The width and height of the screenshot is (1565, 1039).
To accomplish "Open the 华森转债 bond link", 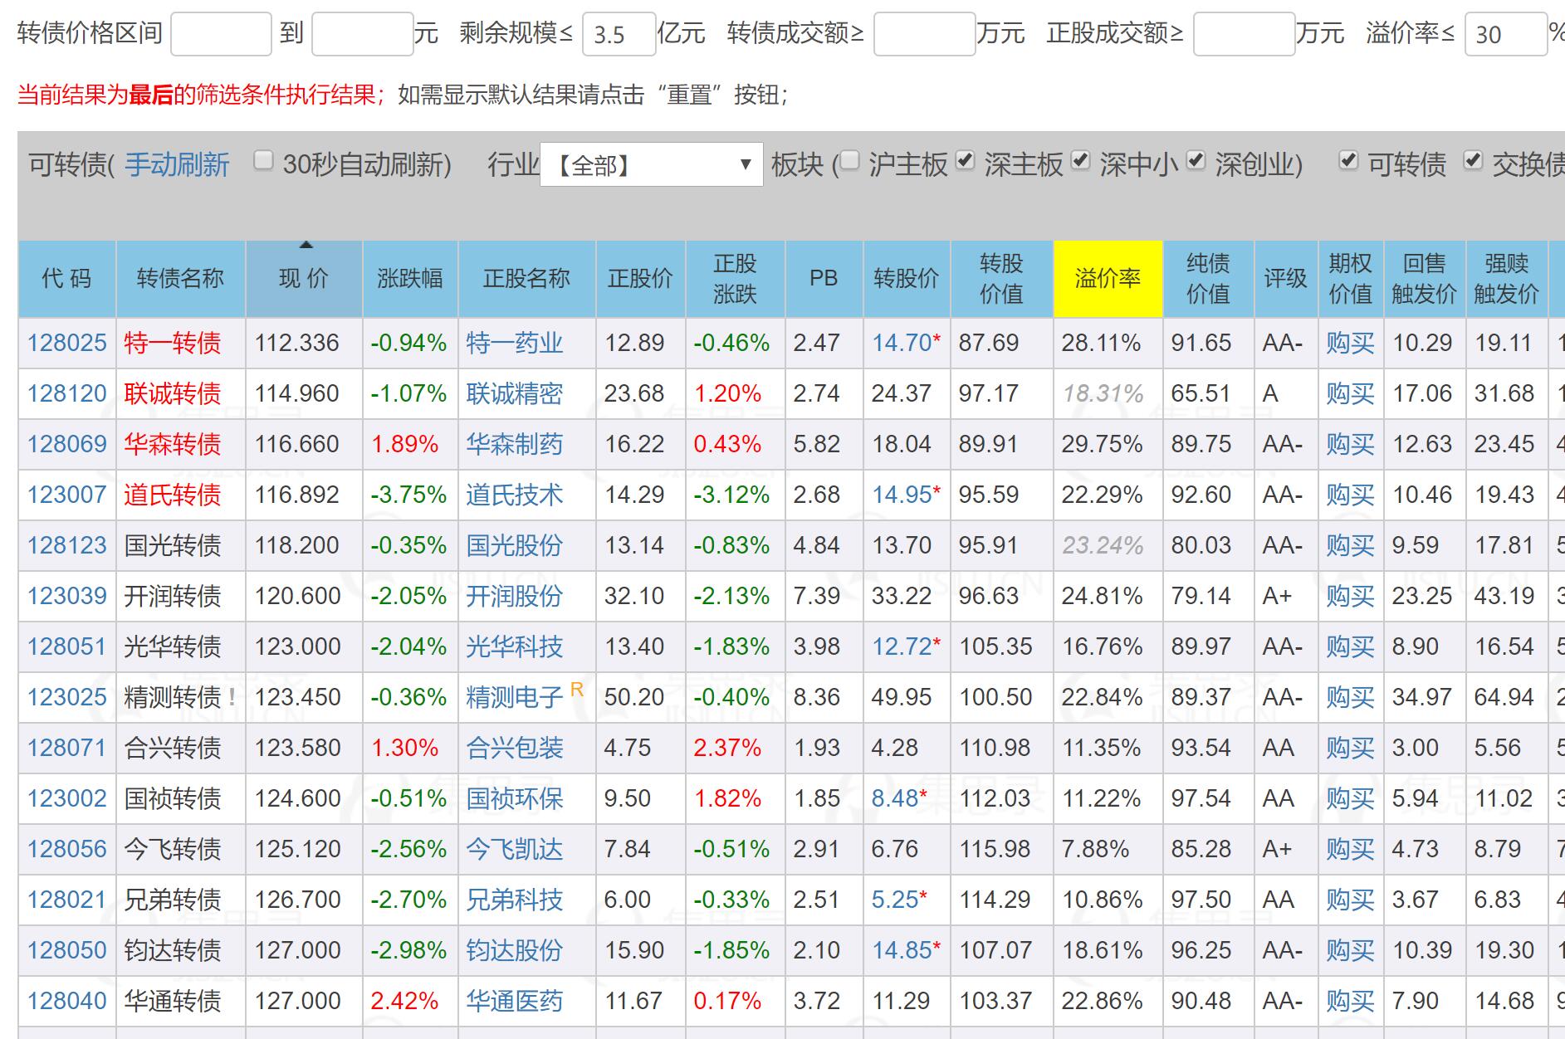I will point(173,444).
